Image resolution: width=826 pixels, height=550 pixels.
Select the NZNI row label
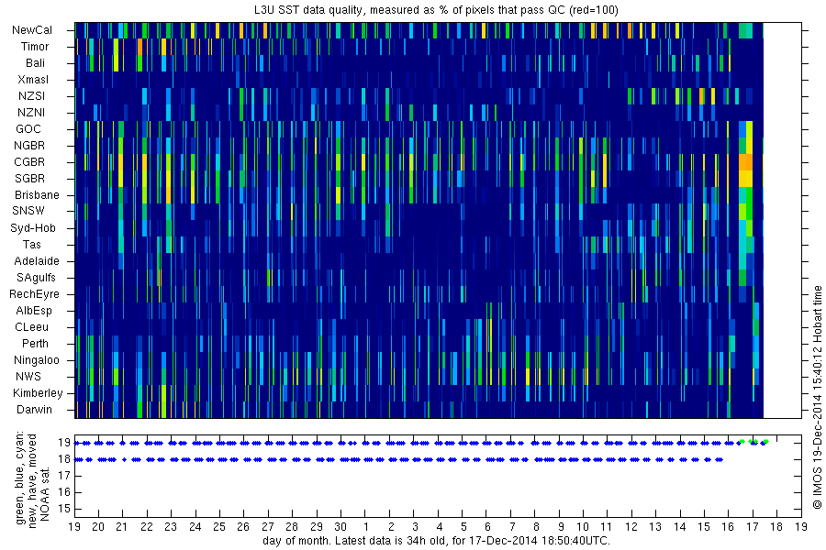click(31, 112)
